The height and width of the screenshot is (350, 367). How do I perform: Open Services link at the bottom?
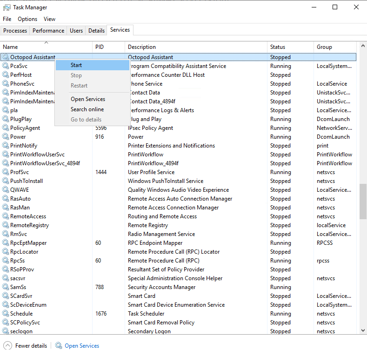click(82, 346)
